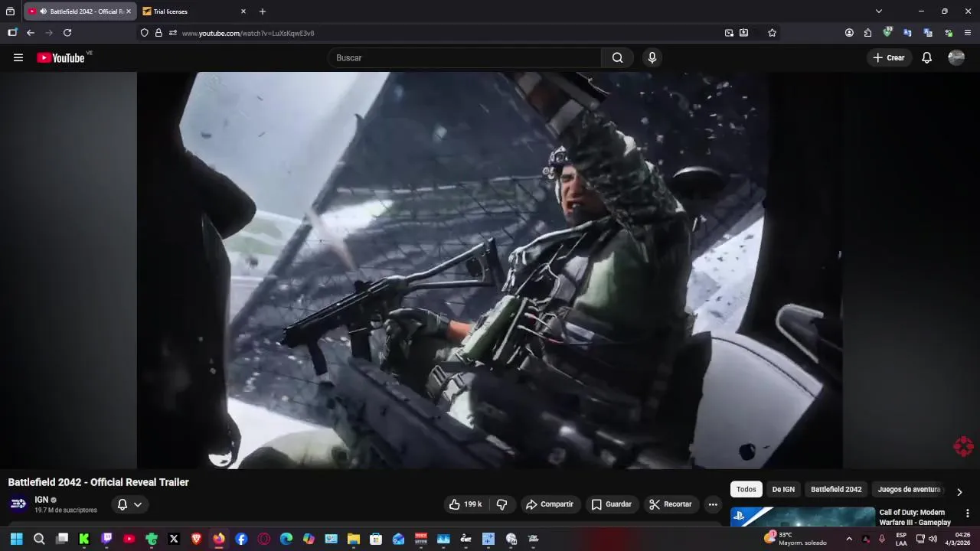980x551 pixels.
Task: Go back to previous page
Action: pyautogui.click(x=31, y=33)
